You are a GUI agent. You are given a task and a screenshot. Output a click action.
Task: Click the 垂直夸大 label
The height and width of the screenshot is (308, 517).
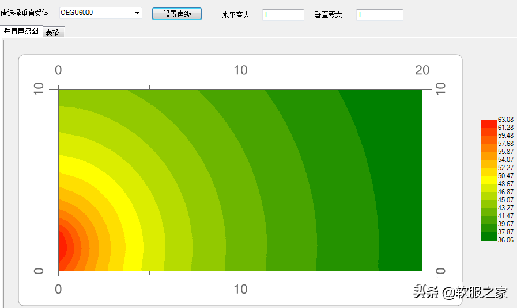click(x=328, y=15)
